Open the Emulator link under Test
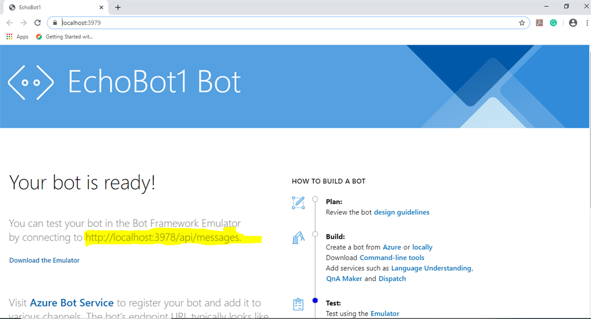Image resolution: width=591 pixels, height=319 pixels. [385, 313]
